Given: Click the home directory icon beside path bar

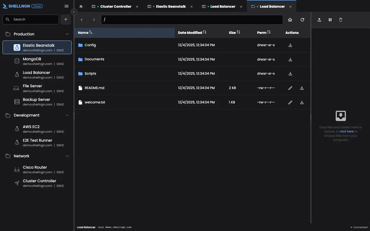Looking at the screenshot, I should pyautogui.click(x=290, y=20).
